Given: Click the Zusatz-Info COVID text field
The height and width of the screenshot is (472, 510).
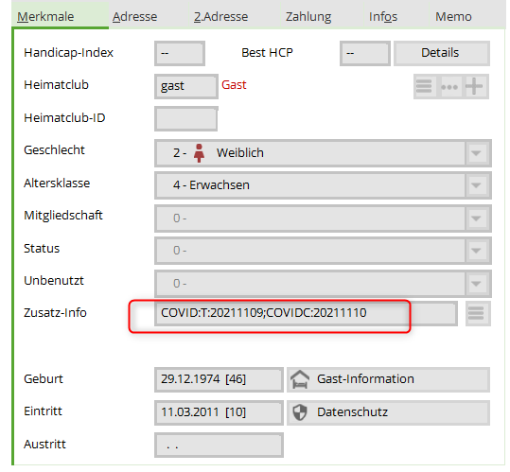Looking at the screenshot, I should pyautogui.click(x=306, y=313).
